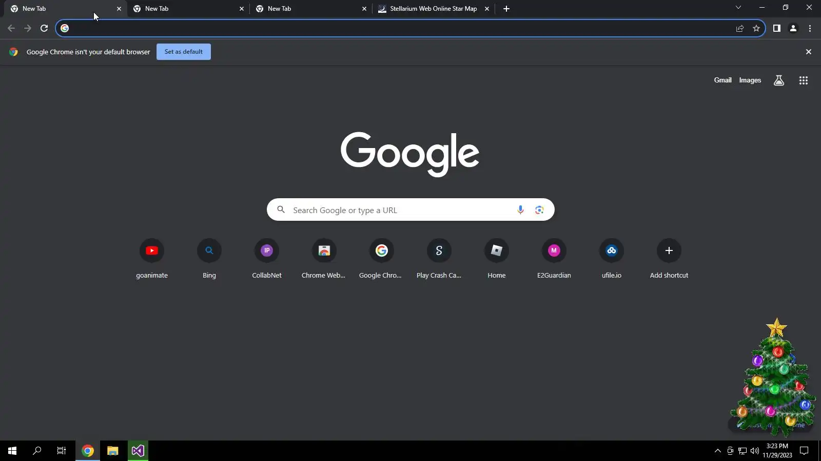Viewport: 821px width, 461px height.
Task: Show hidden system tray icons
Action: [717, 451]
